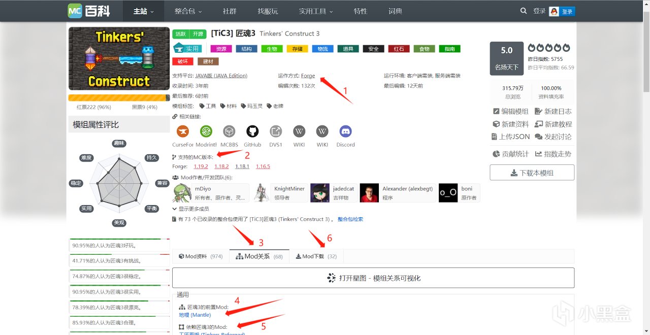Open the 编辑模组 link

click(510, 111)
